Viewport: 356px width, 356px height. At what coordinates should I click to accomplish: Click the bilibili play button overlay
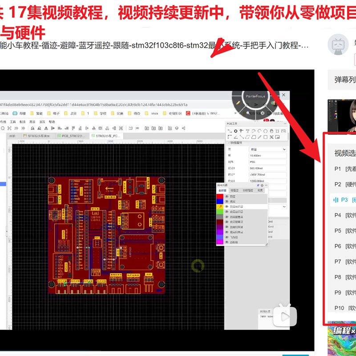pyautogui.click(x=285, y=316)
